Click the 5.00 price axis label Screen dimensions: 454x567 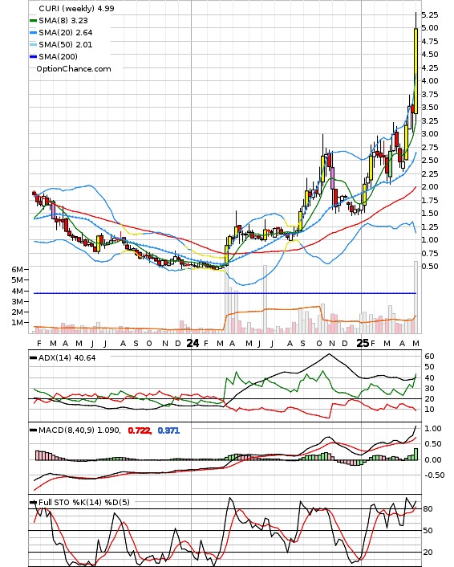[x=430, y=28]
